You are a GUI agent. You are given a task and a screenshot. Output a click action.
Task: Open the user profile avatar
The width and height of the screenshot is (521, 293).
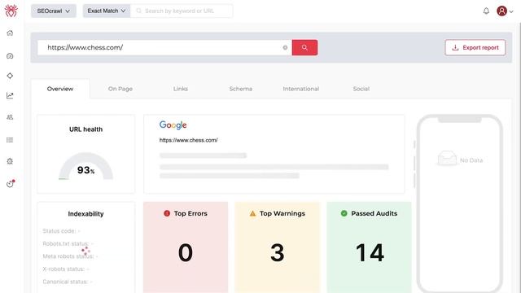coord(501,11)
